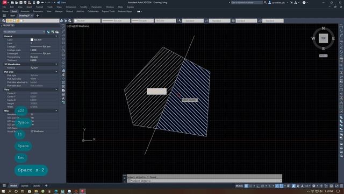Click the Share button in title bar
The width and height of the screenshot is (344, 194).
click(61, 3)
